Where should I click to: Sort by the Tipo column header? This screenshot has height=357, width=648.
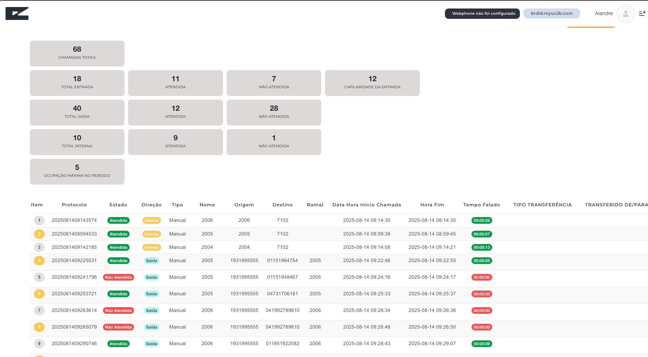coord(177,205)
